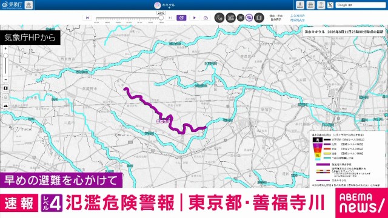Viewport: 388px width, 218px height.
Task: Click the current location icon
Action: tap(5, 97)
